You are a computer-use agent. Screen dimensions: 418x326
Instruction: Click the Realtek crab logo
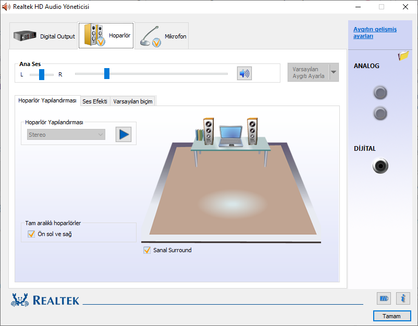[x=20, y=300]
